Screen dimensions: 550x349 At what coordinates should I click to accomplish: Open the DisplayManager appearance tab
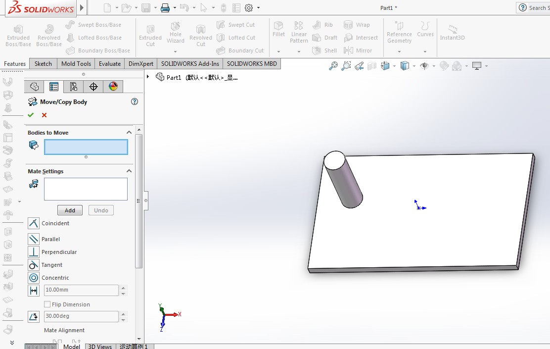pos(113,86)
